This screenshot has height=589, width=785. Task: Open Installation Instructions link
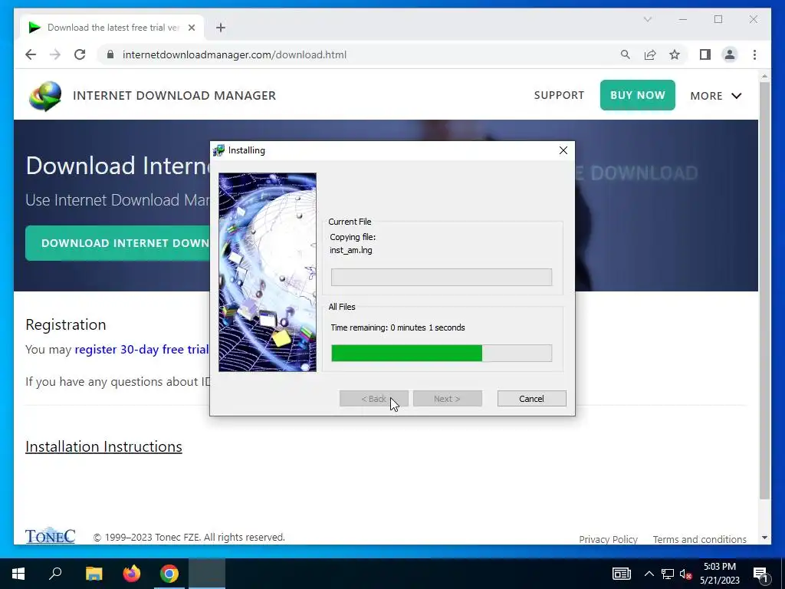[x=103, y=446]
